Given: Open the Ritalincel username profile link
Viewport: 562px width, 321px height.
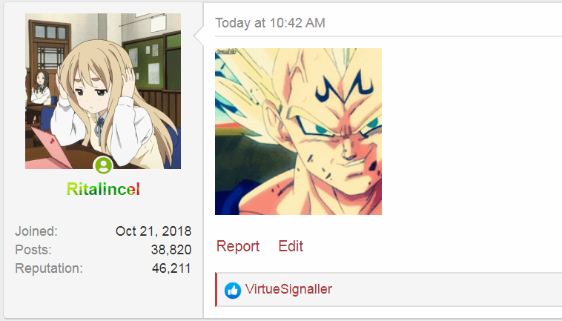Looking at the screenshot, I should [x=103, y=189].
